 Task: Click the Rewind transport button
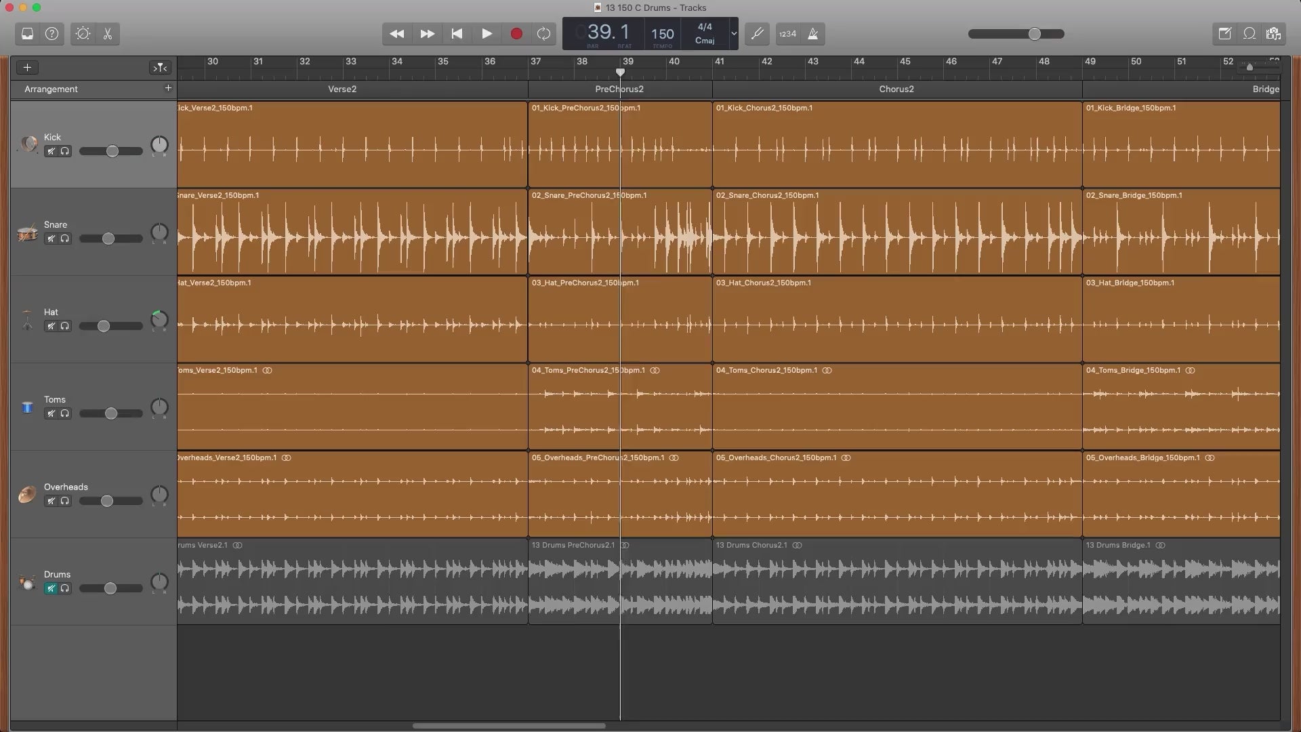point(397,34)
